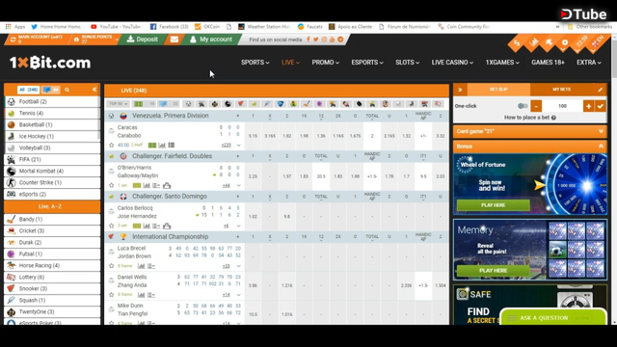Click the Facebook social media icon

pyautogui.click(x=308, y=40)
